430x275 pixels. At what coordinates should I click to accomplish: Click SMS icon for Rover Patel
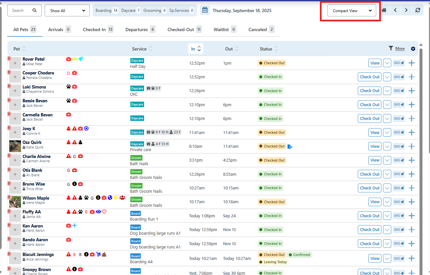pyautogui.click(x=399, y=63)
